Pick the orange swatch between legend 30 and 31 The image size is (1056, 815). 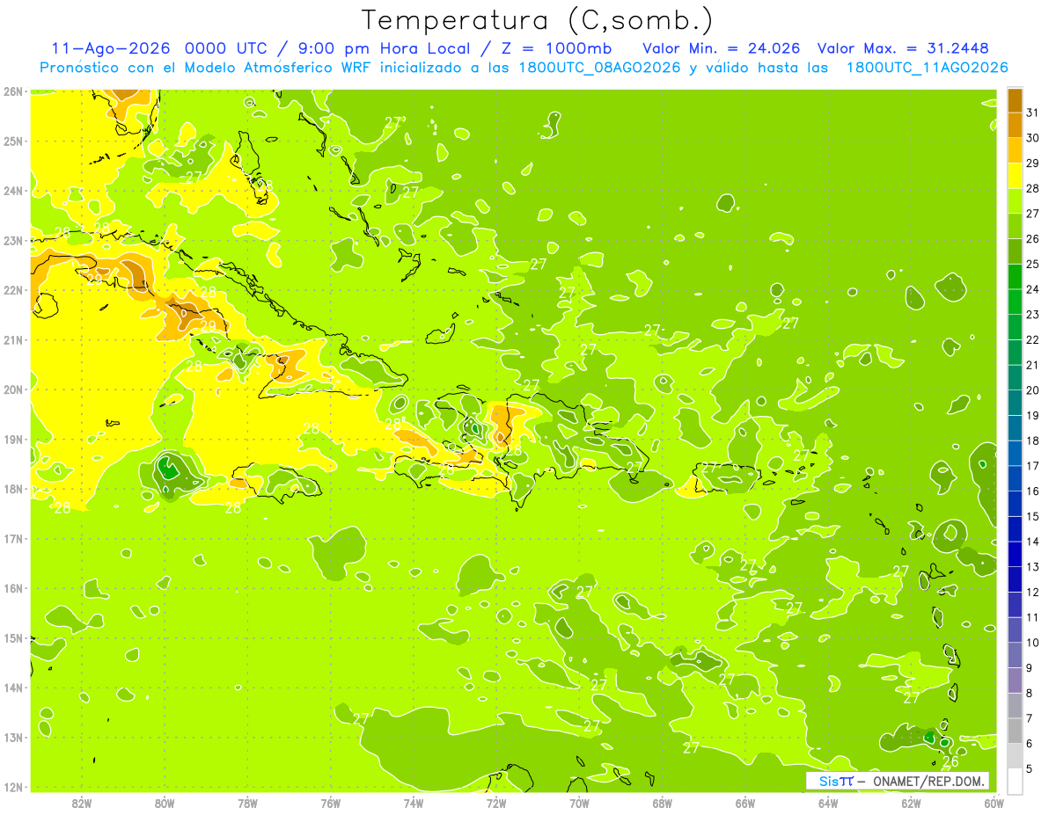(x=1015, y=125)
